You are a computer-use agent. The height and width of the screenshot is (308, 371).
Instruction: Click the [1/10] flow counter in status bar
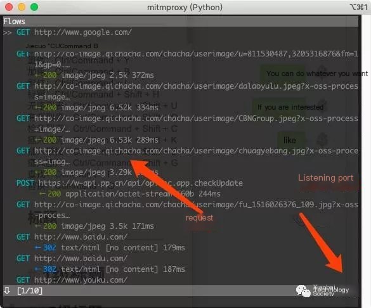click(x=30, y=291)
